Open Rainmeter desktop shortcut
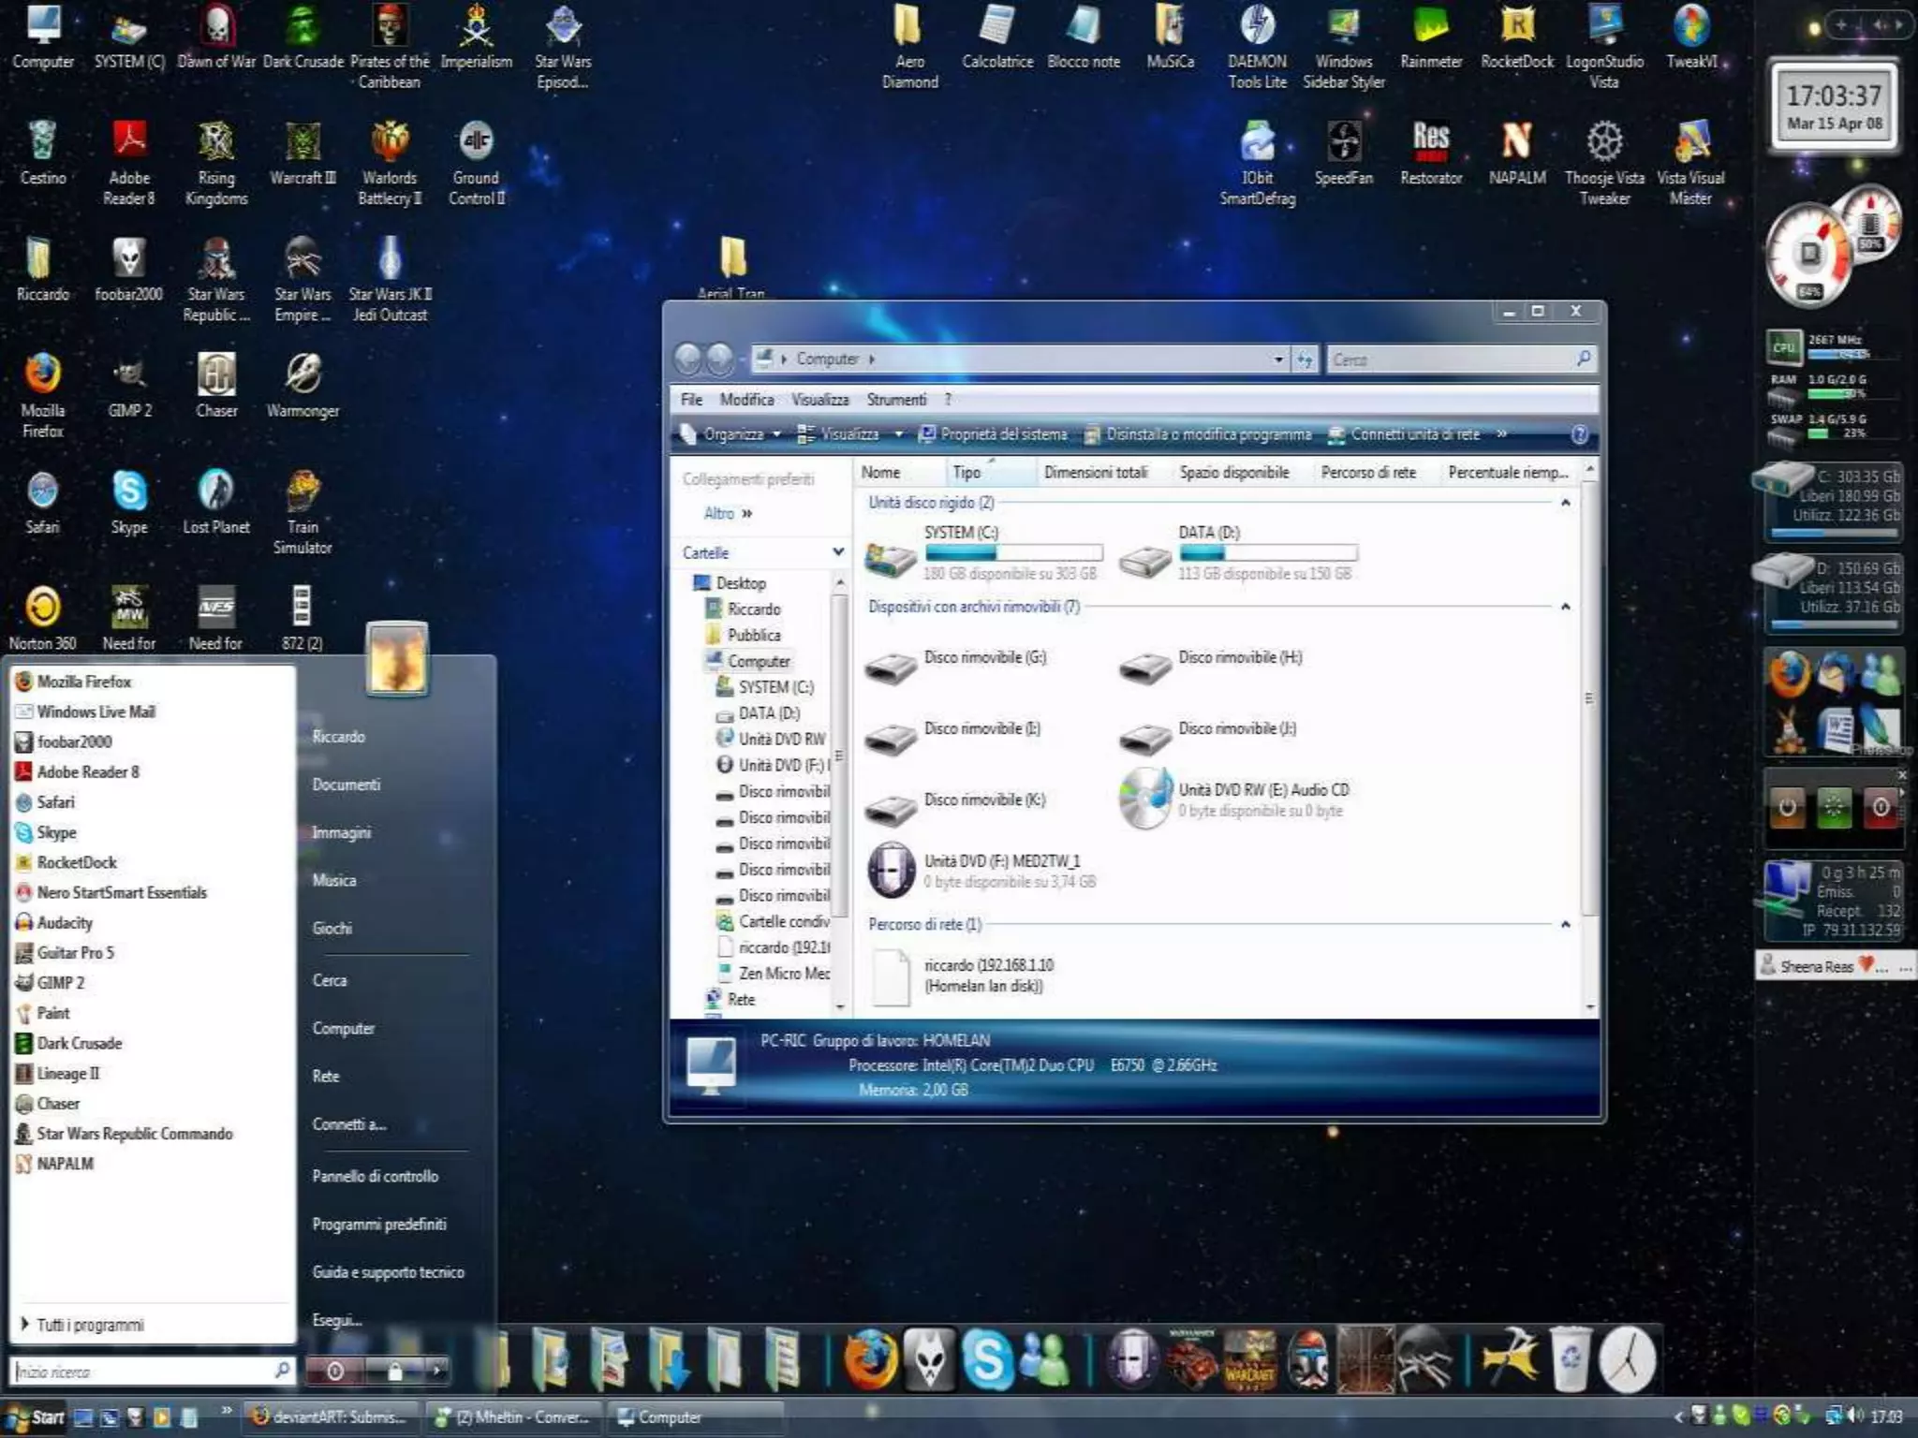The height and width of the screenshot is (1438, 1918). click(1430, 28)
